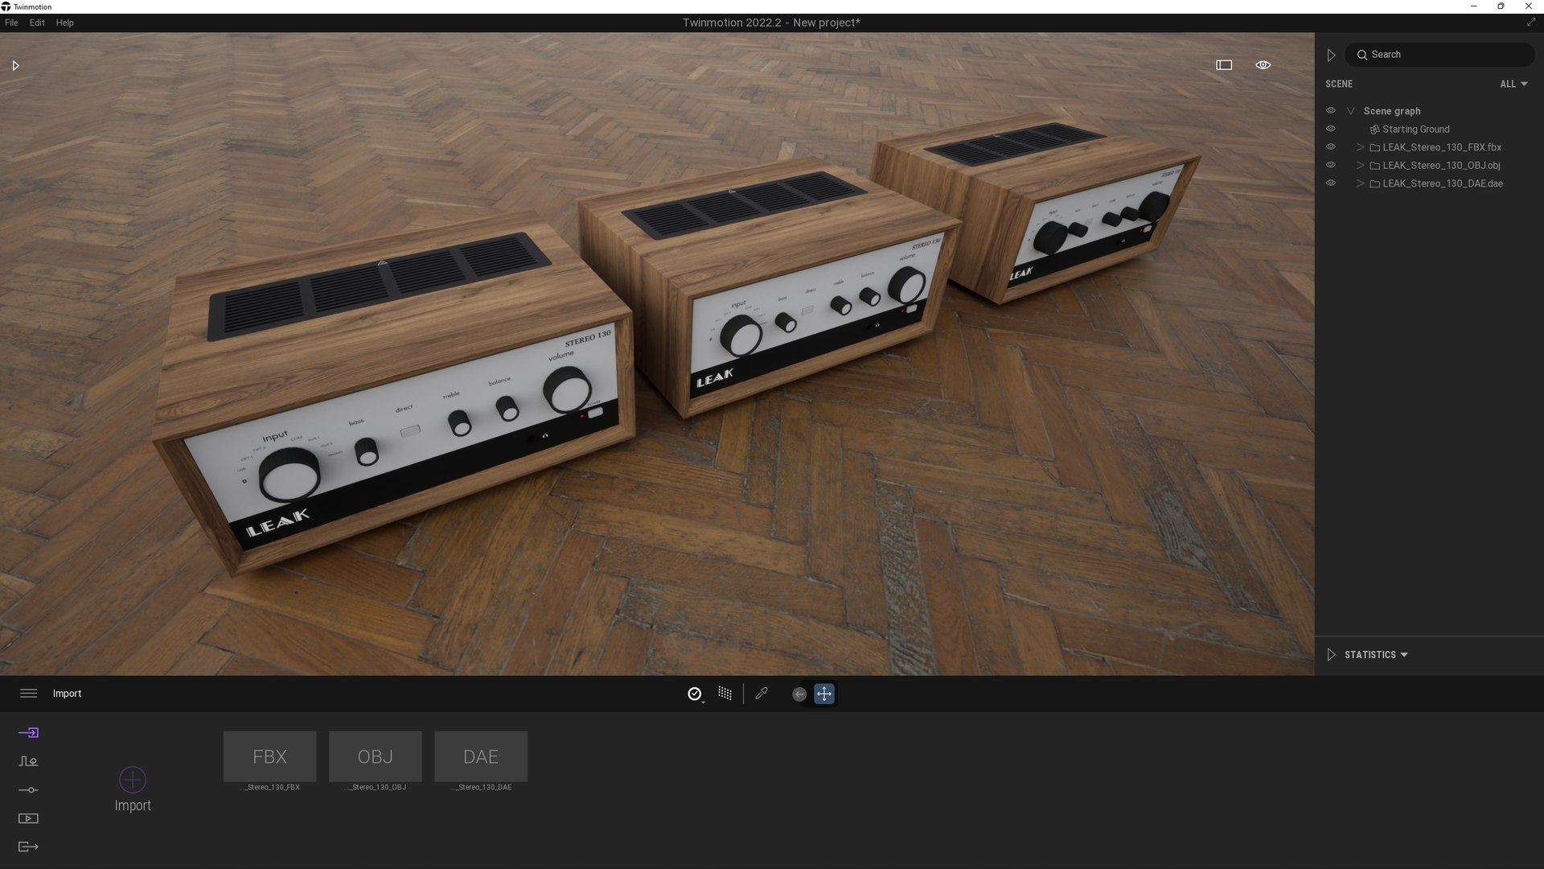Image resolution: width=1544 pixels, height=869 pixels.
Task: Click the Scene graph label
Action: tap(1391, 111)
